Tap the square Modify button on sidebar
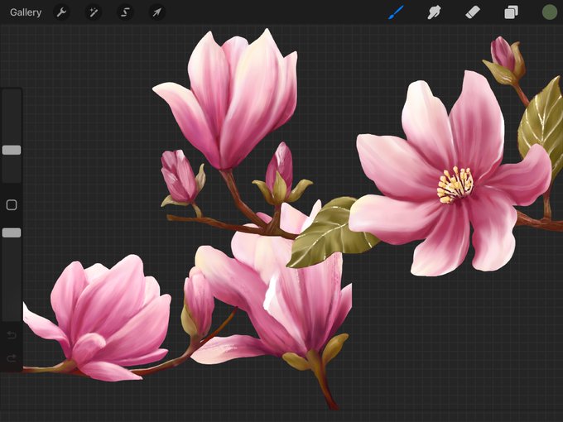 click(12, 205)
